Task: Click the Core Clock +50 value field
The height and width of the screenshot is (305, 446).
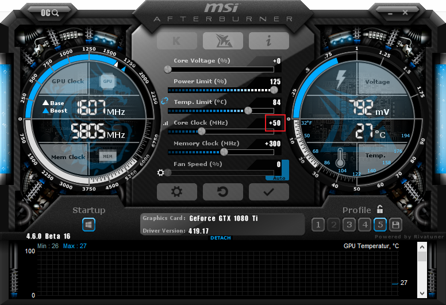Action: (275, 123)
